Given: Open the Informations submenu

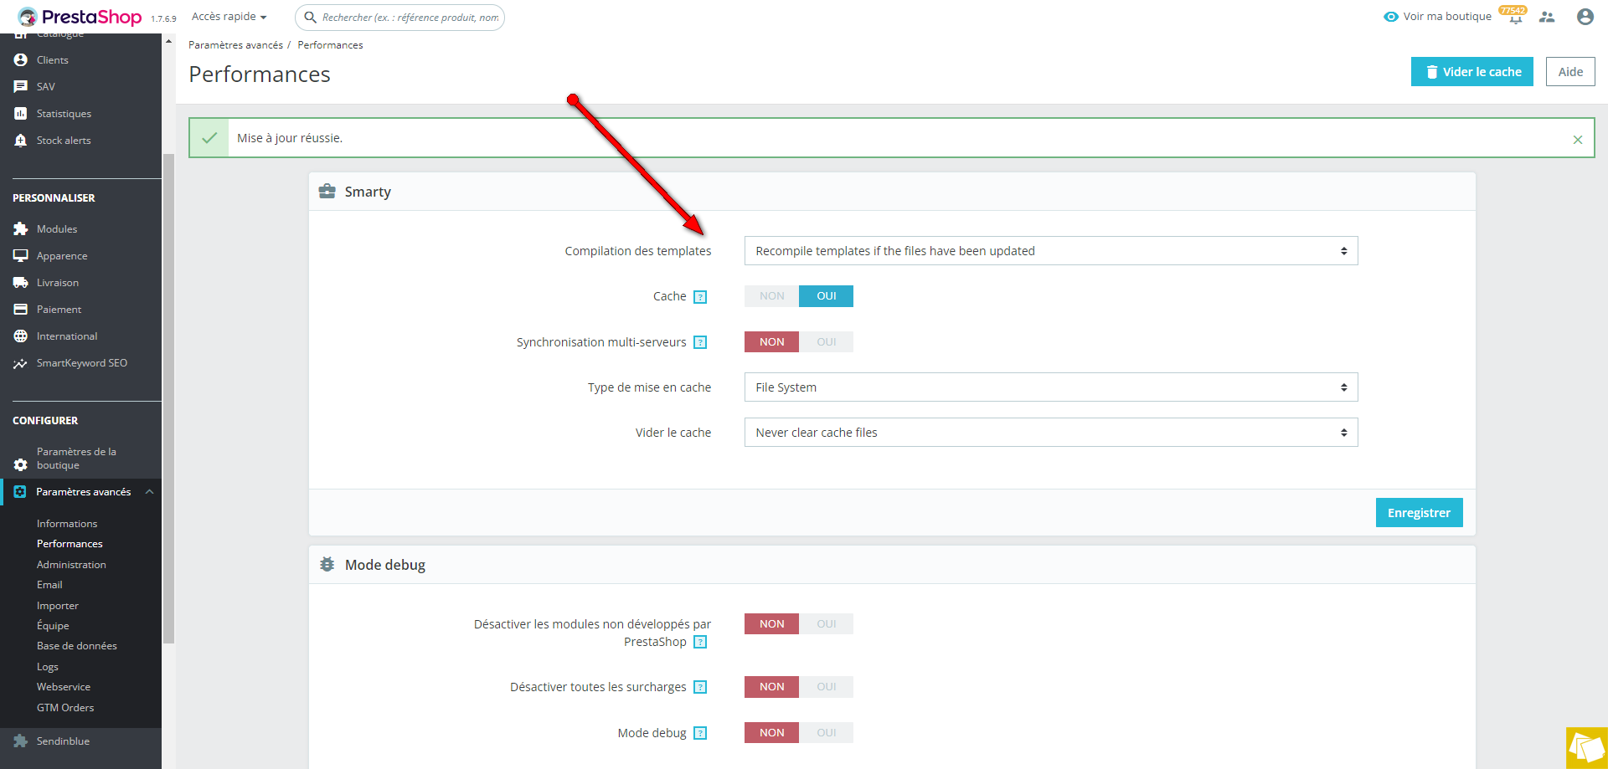Looking at the screenshot, I should pos(67,524).
